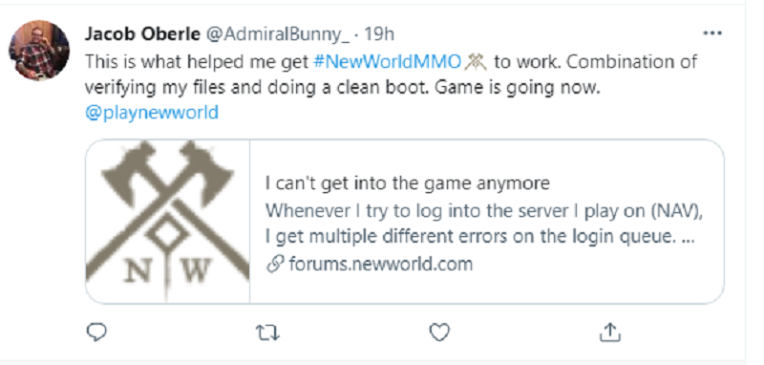The image size is (764, 365).
Task: Open the Jacob Oberle display name
Action: (x=142, y=33)
